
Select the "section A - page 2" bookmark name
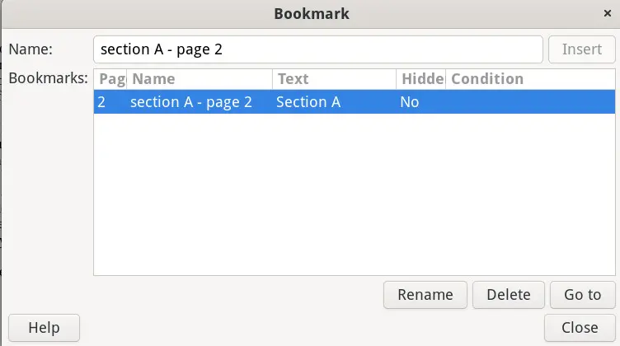coord(190,102)
